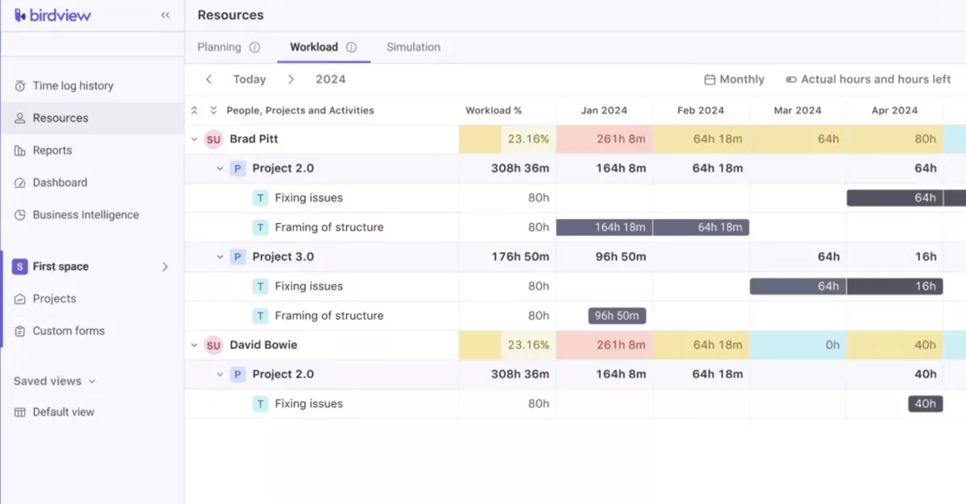Viewport: 966px width, 504px height.
Task: Switch to the Simulation tab
Action: 413,47
